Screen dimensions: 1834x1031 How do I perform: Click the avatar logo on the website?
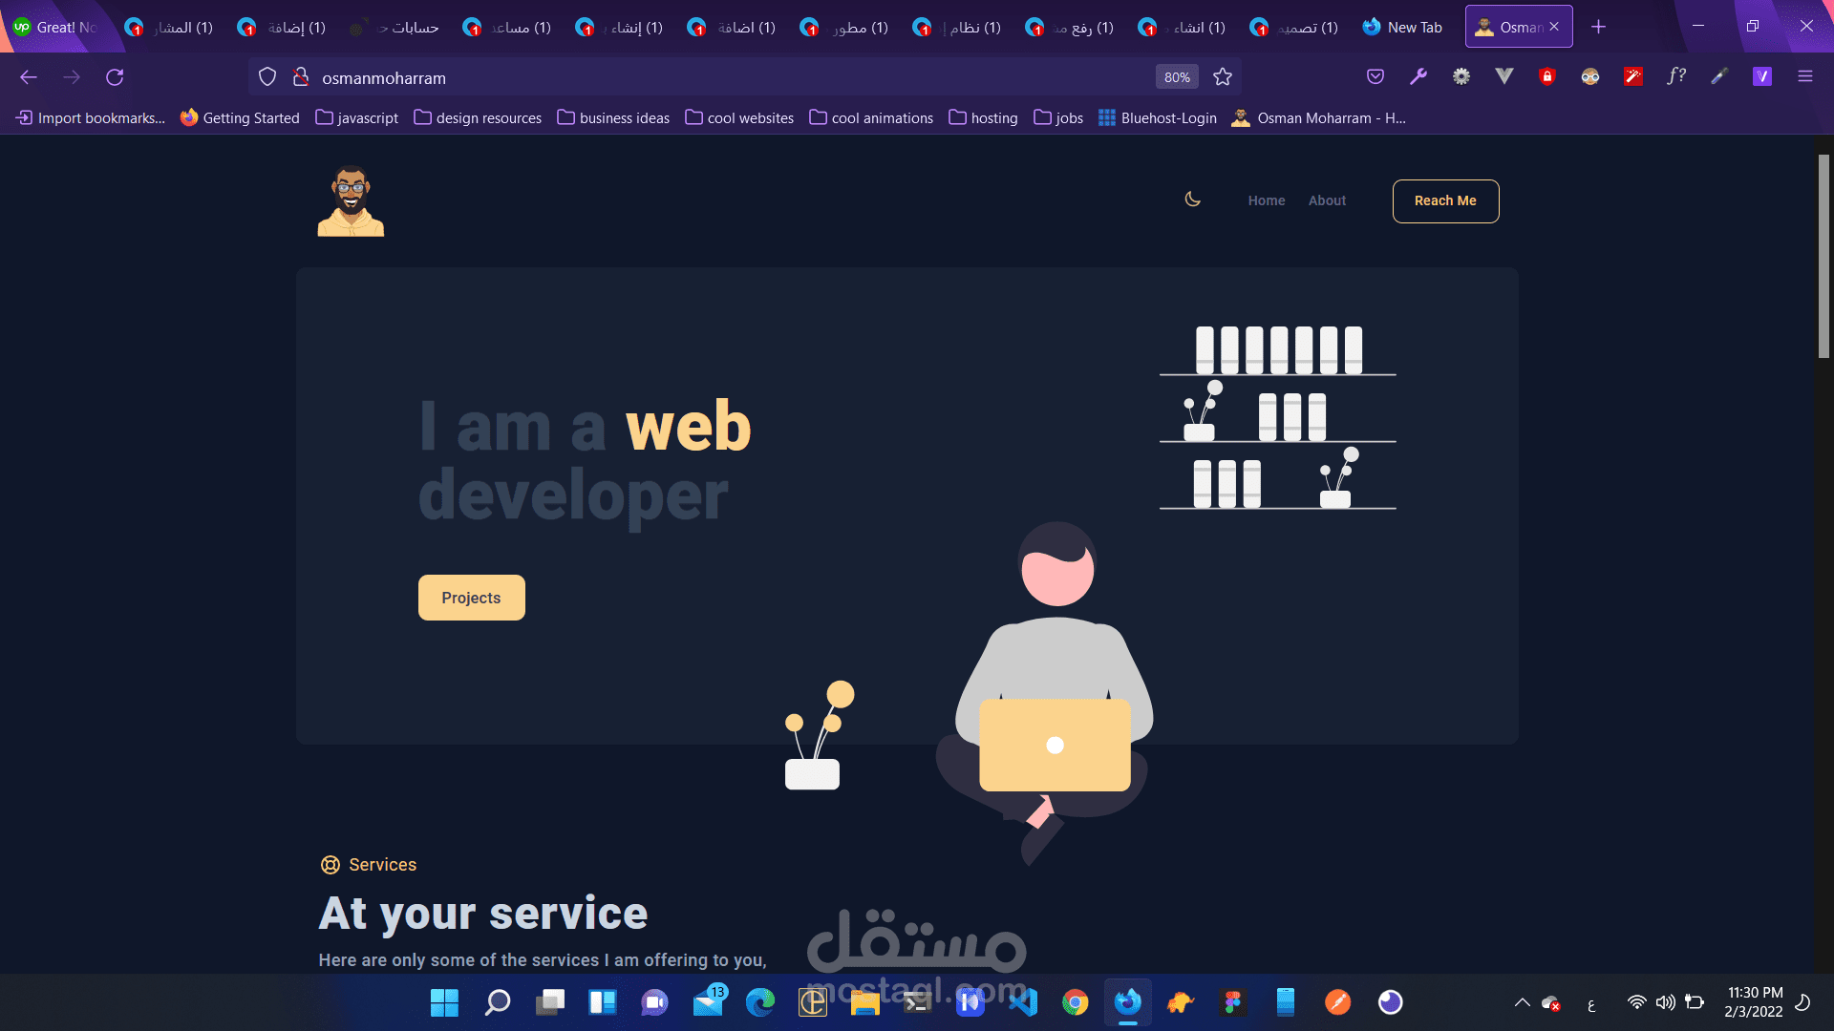[351, 200]
